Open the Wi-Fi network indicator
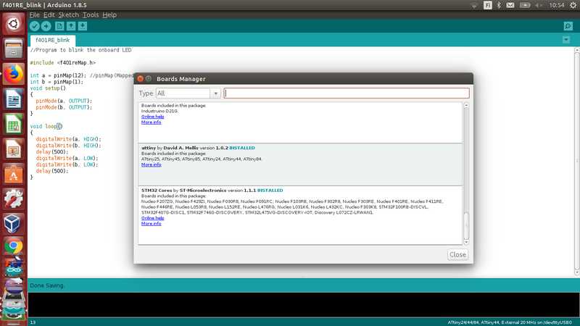The width and height of the screenshot is (580, 326). coord(474,5)
